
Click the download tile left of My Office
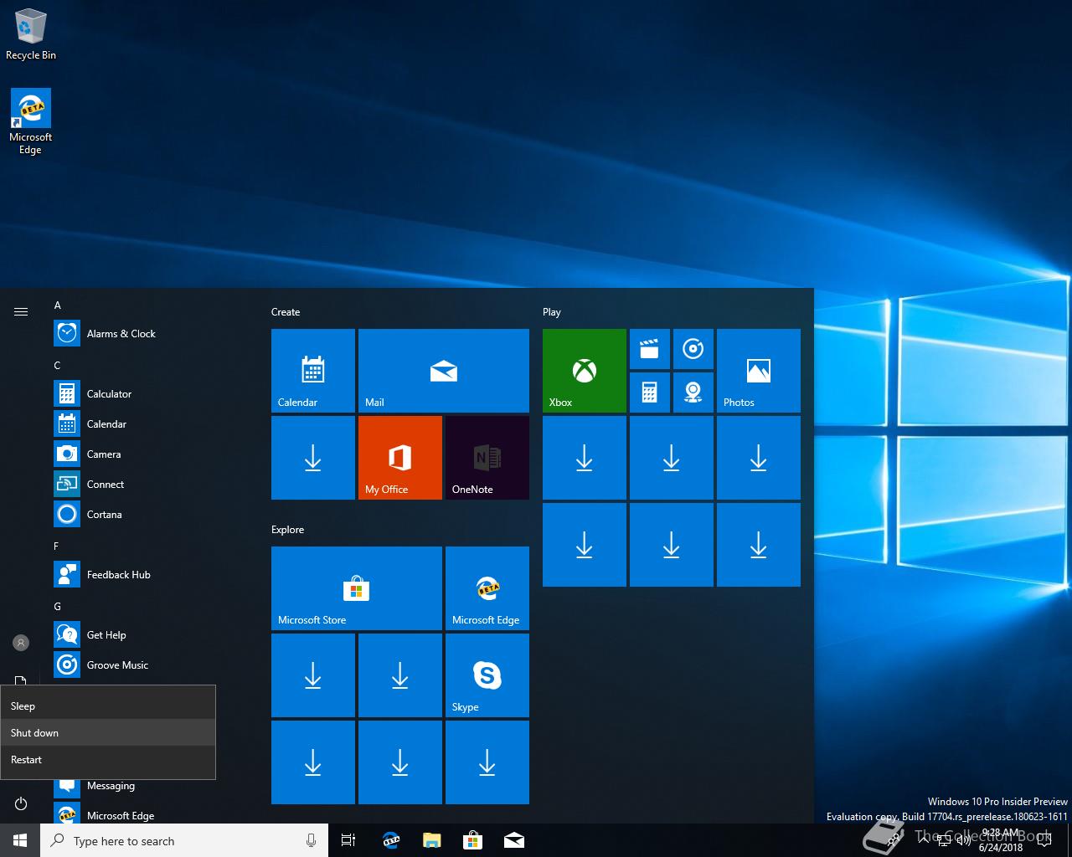click(313, 458)
